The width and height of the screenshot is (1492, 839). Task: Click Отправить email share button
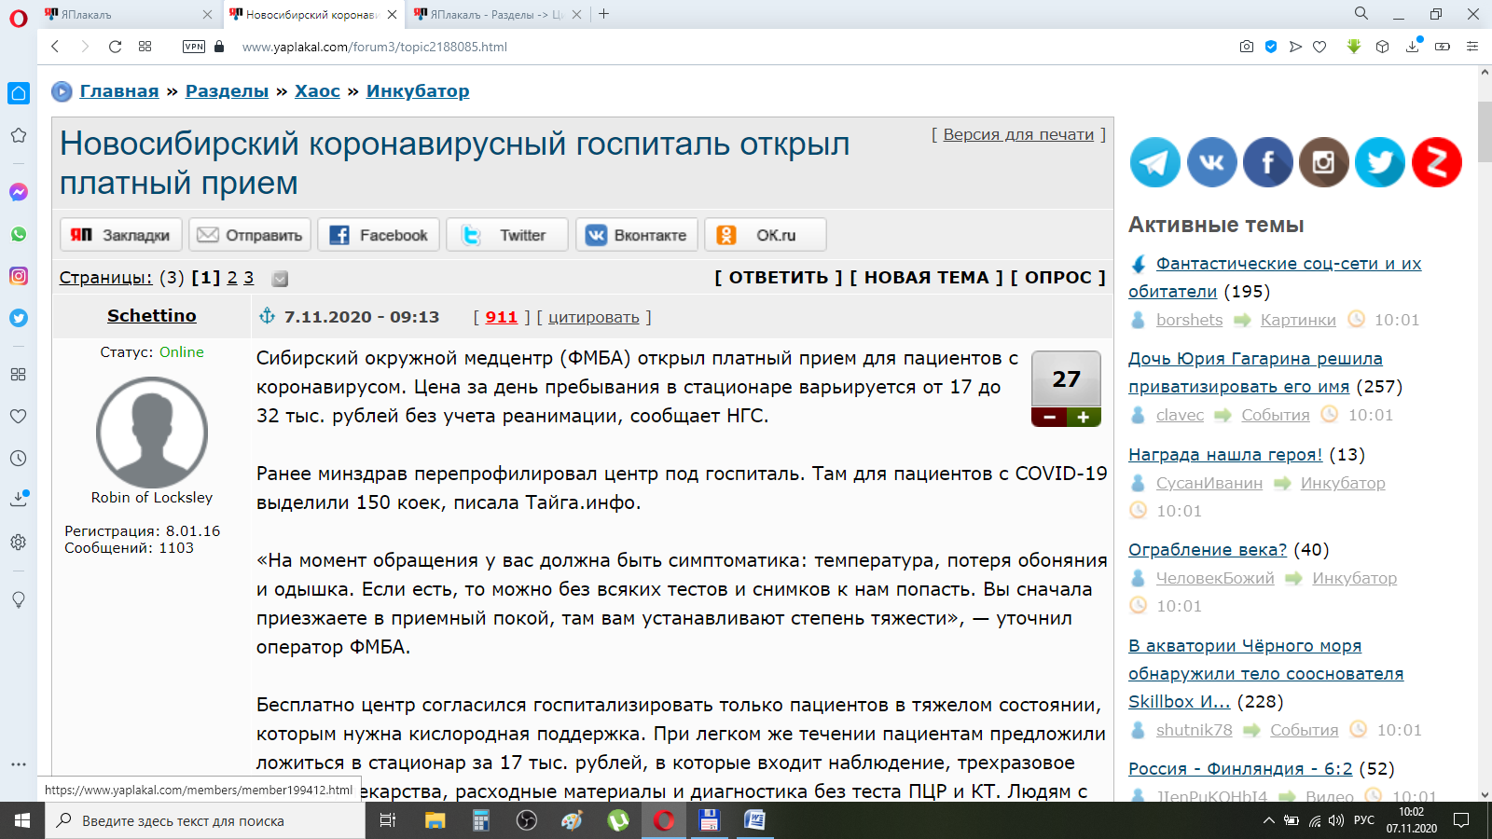tap(250, 235)
